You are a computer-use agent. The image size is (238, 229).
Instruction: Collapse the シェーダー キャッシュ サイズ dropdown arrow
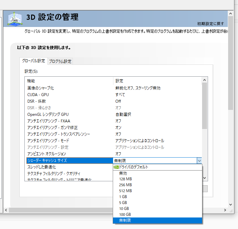[199, 161]
